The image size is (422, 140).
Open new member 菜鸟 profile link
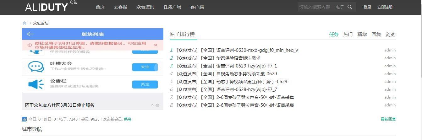tap(127, 119)
